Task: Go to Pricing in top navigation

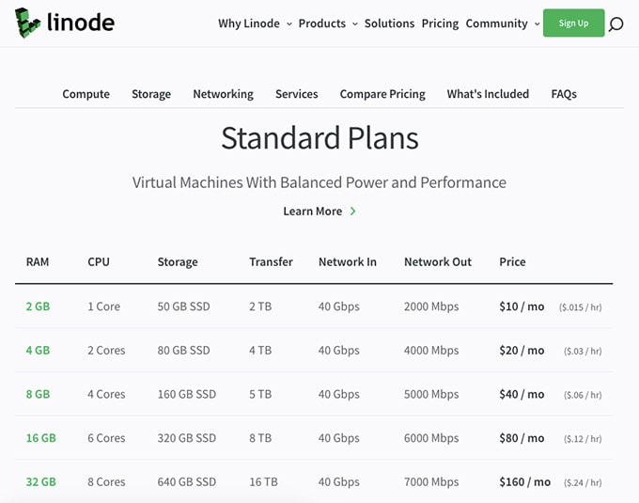Action: tap(440, 24)
